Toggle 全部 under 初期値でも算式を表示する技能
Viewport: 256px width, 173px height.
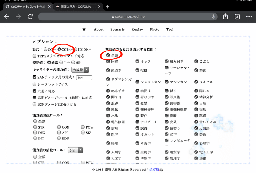(x=108, y=55)
